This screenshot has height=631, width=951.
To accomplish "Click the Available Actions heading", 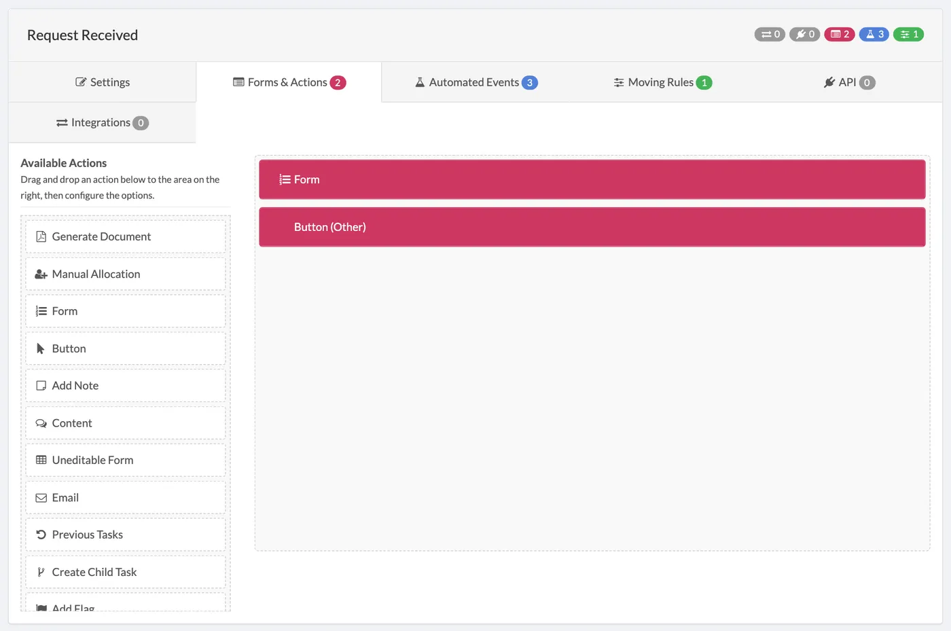I will pyautogui.click(x=64, y=163).
